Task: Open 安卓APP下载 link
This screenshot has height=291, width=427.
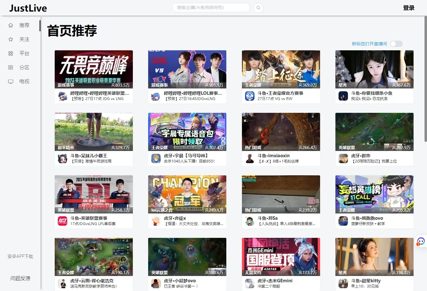Action: [20, 256]
